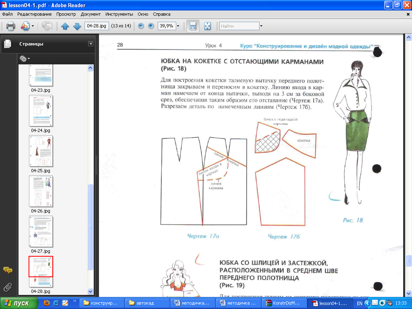This screenshot has width=412, height=309.
Task: Click heading ЮБКА НА КОКЕТКЕ С ОТСТАЮЩИМИ КАРМАНАМИ
Action: pyautogui.click(x=242, y=62)
